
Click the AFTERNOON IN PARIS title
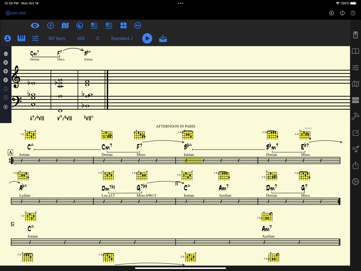click(x=175, y=126)
